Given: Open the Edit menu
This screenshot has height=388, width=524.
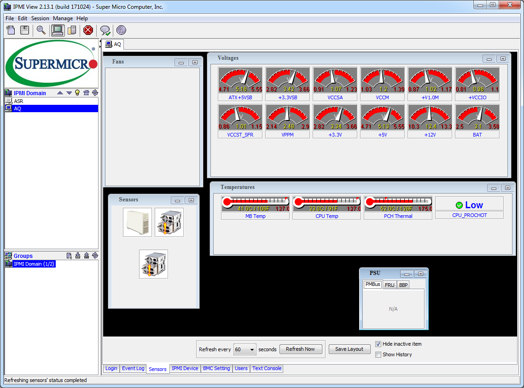Looking at the screenshot, I should pos(23,18).
